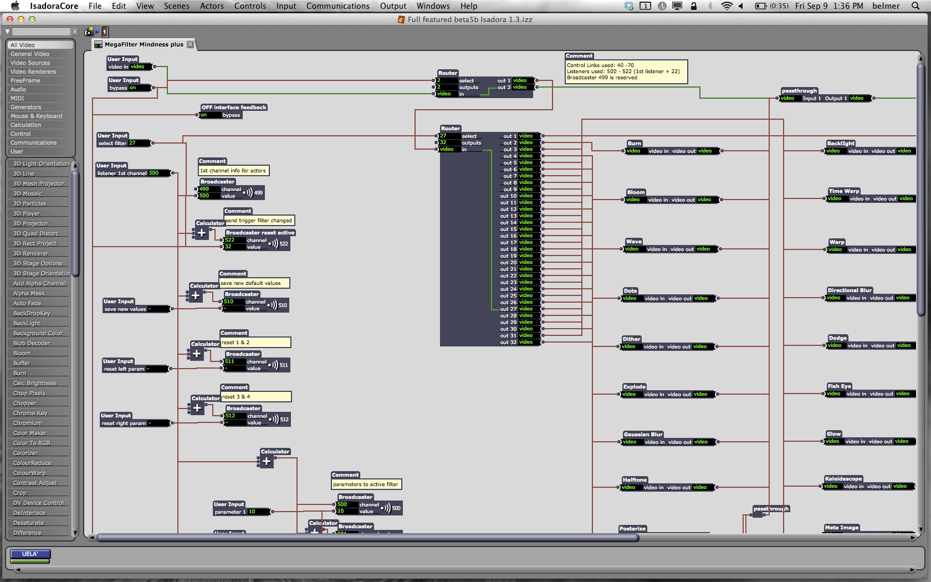Screen dimensions: 931x582
Task: Open the Scenes menu
Action: pos(176,6)
